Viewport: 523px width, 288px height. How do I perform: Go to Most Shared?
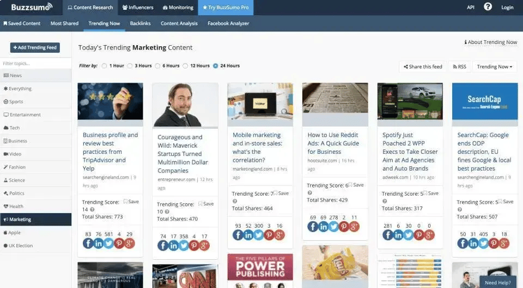tap(64, 23)
